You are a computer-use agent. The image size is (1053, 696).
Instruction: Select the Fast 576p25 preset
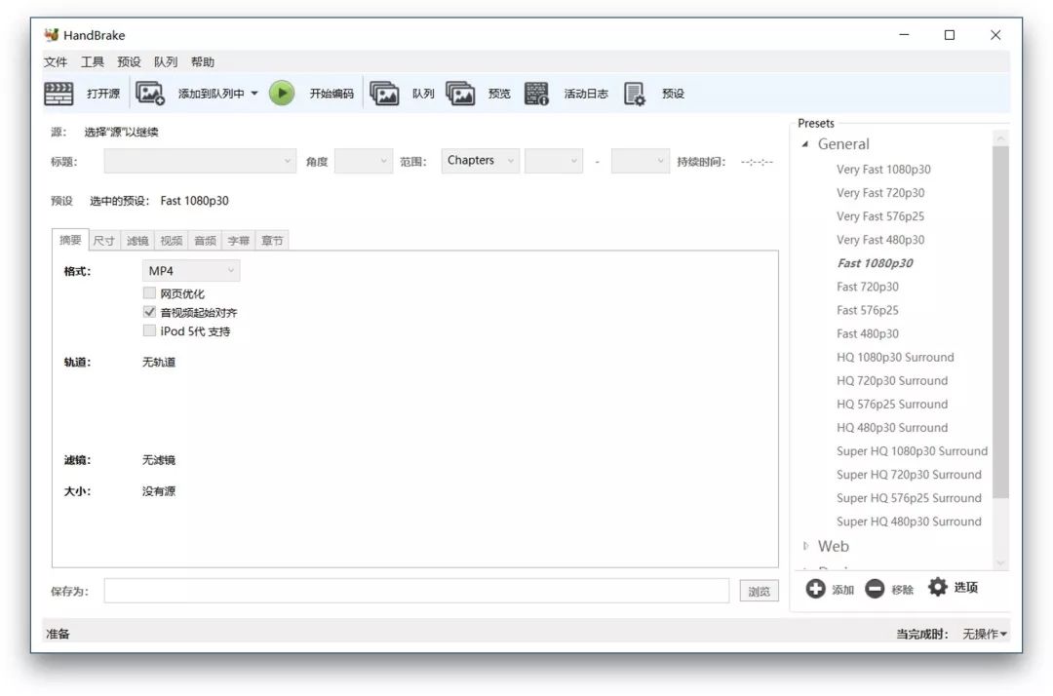[x=868, y=310]
